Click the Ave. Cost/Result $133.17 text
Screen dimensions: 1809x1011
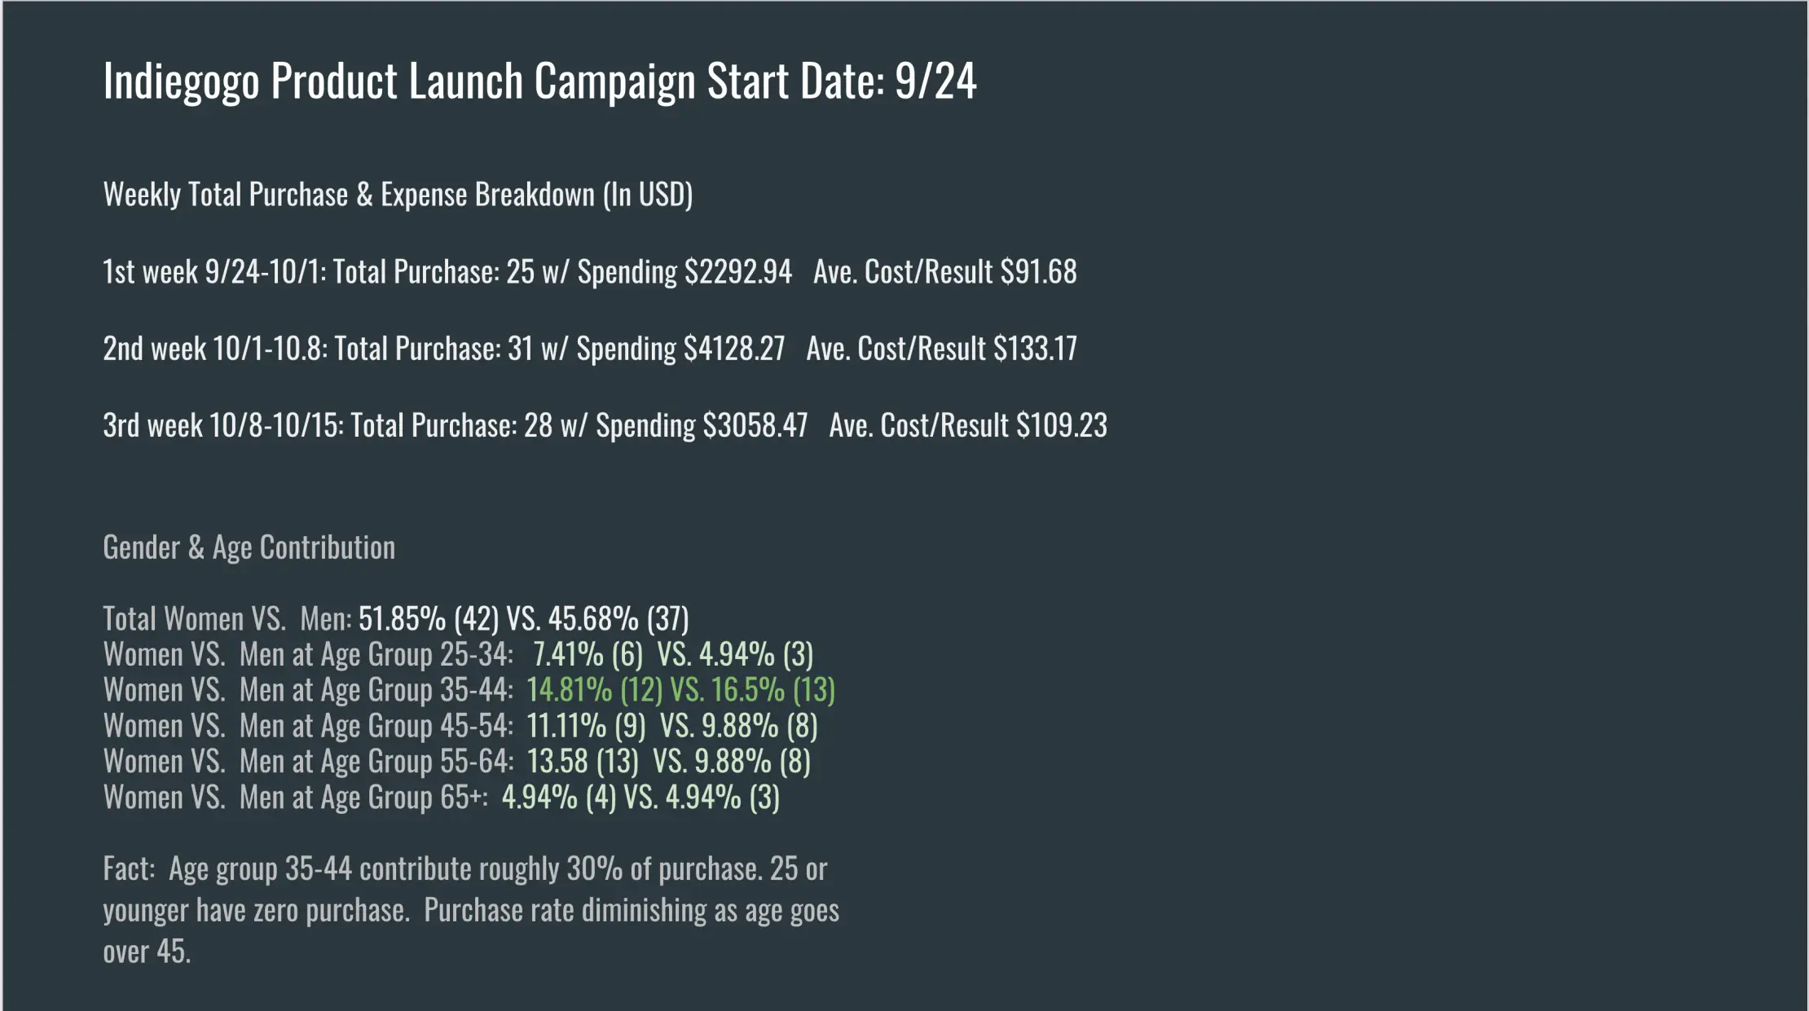click(x=941, y=349)
